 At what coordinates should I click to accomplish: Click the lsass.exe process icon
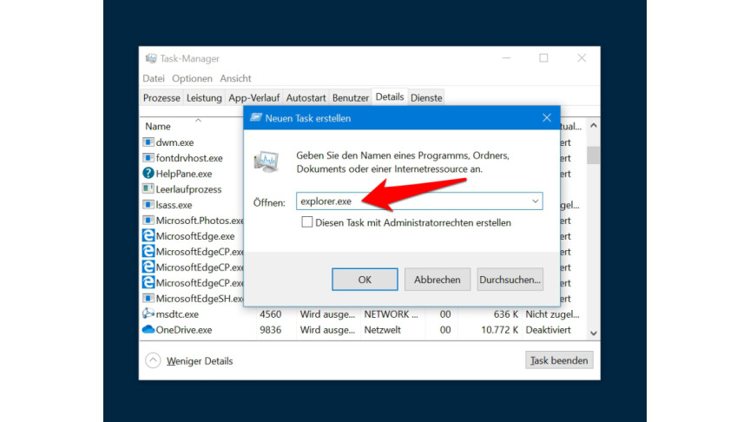pos(148,205)
